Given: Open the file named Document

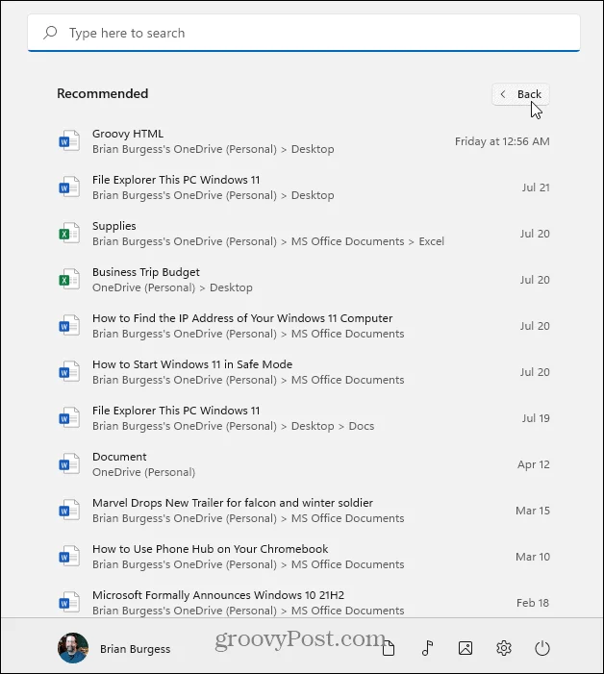Looking at the screenshot, I should 304,464.
